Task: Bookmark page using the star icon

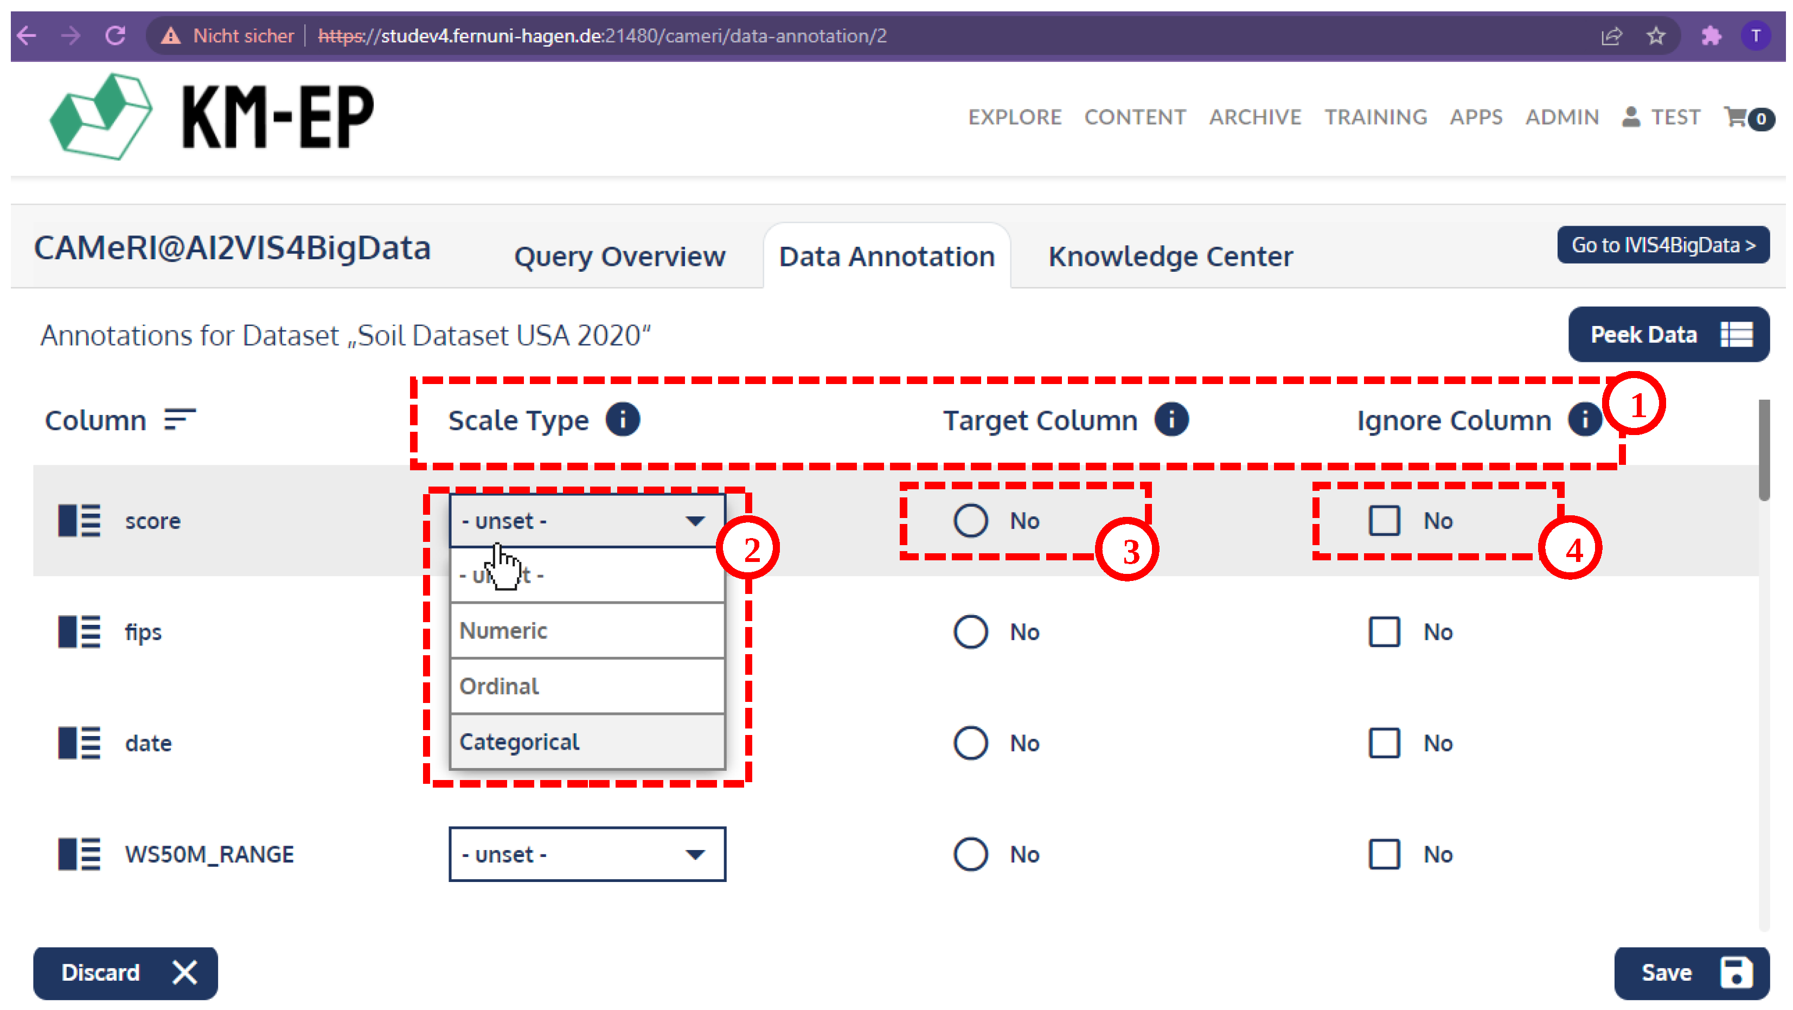Action: pos(1656,35)
